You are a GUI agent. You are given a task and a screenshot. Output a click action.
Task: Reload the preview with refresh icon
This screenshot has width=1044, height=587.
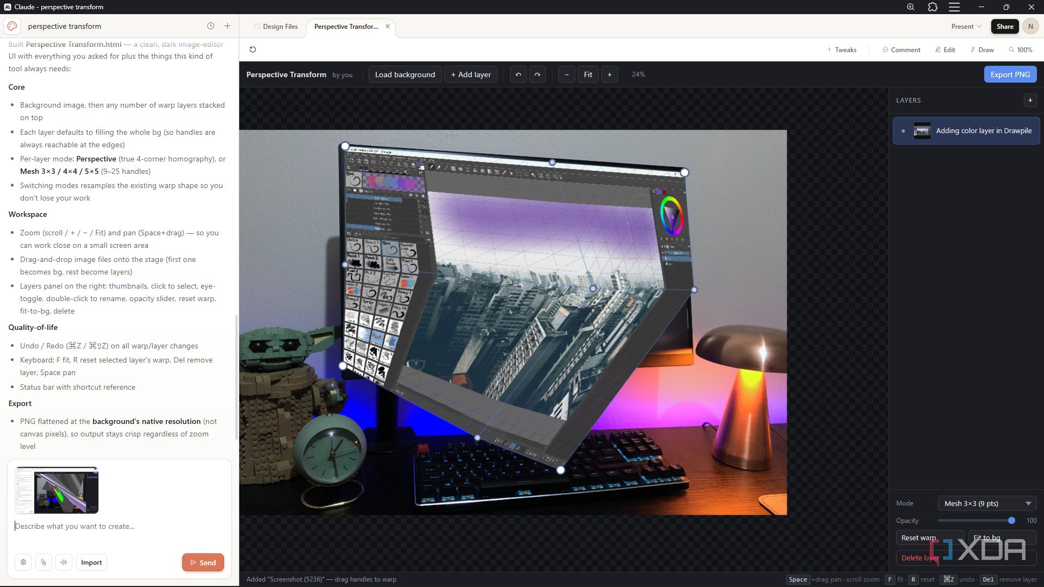pyautogui.click(x=253, y=49)
